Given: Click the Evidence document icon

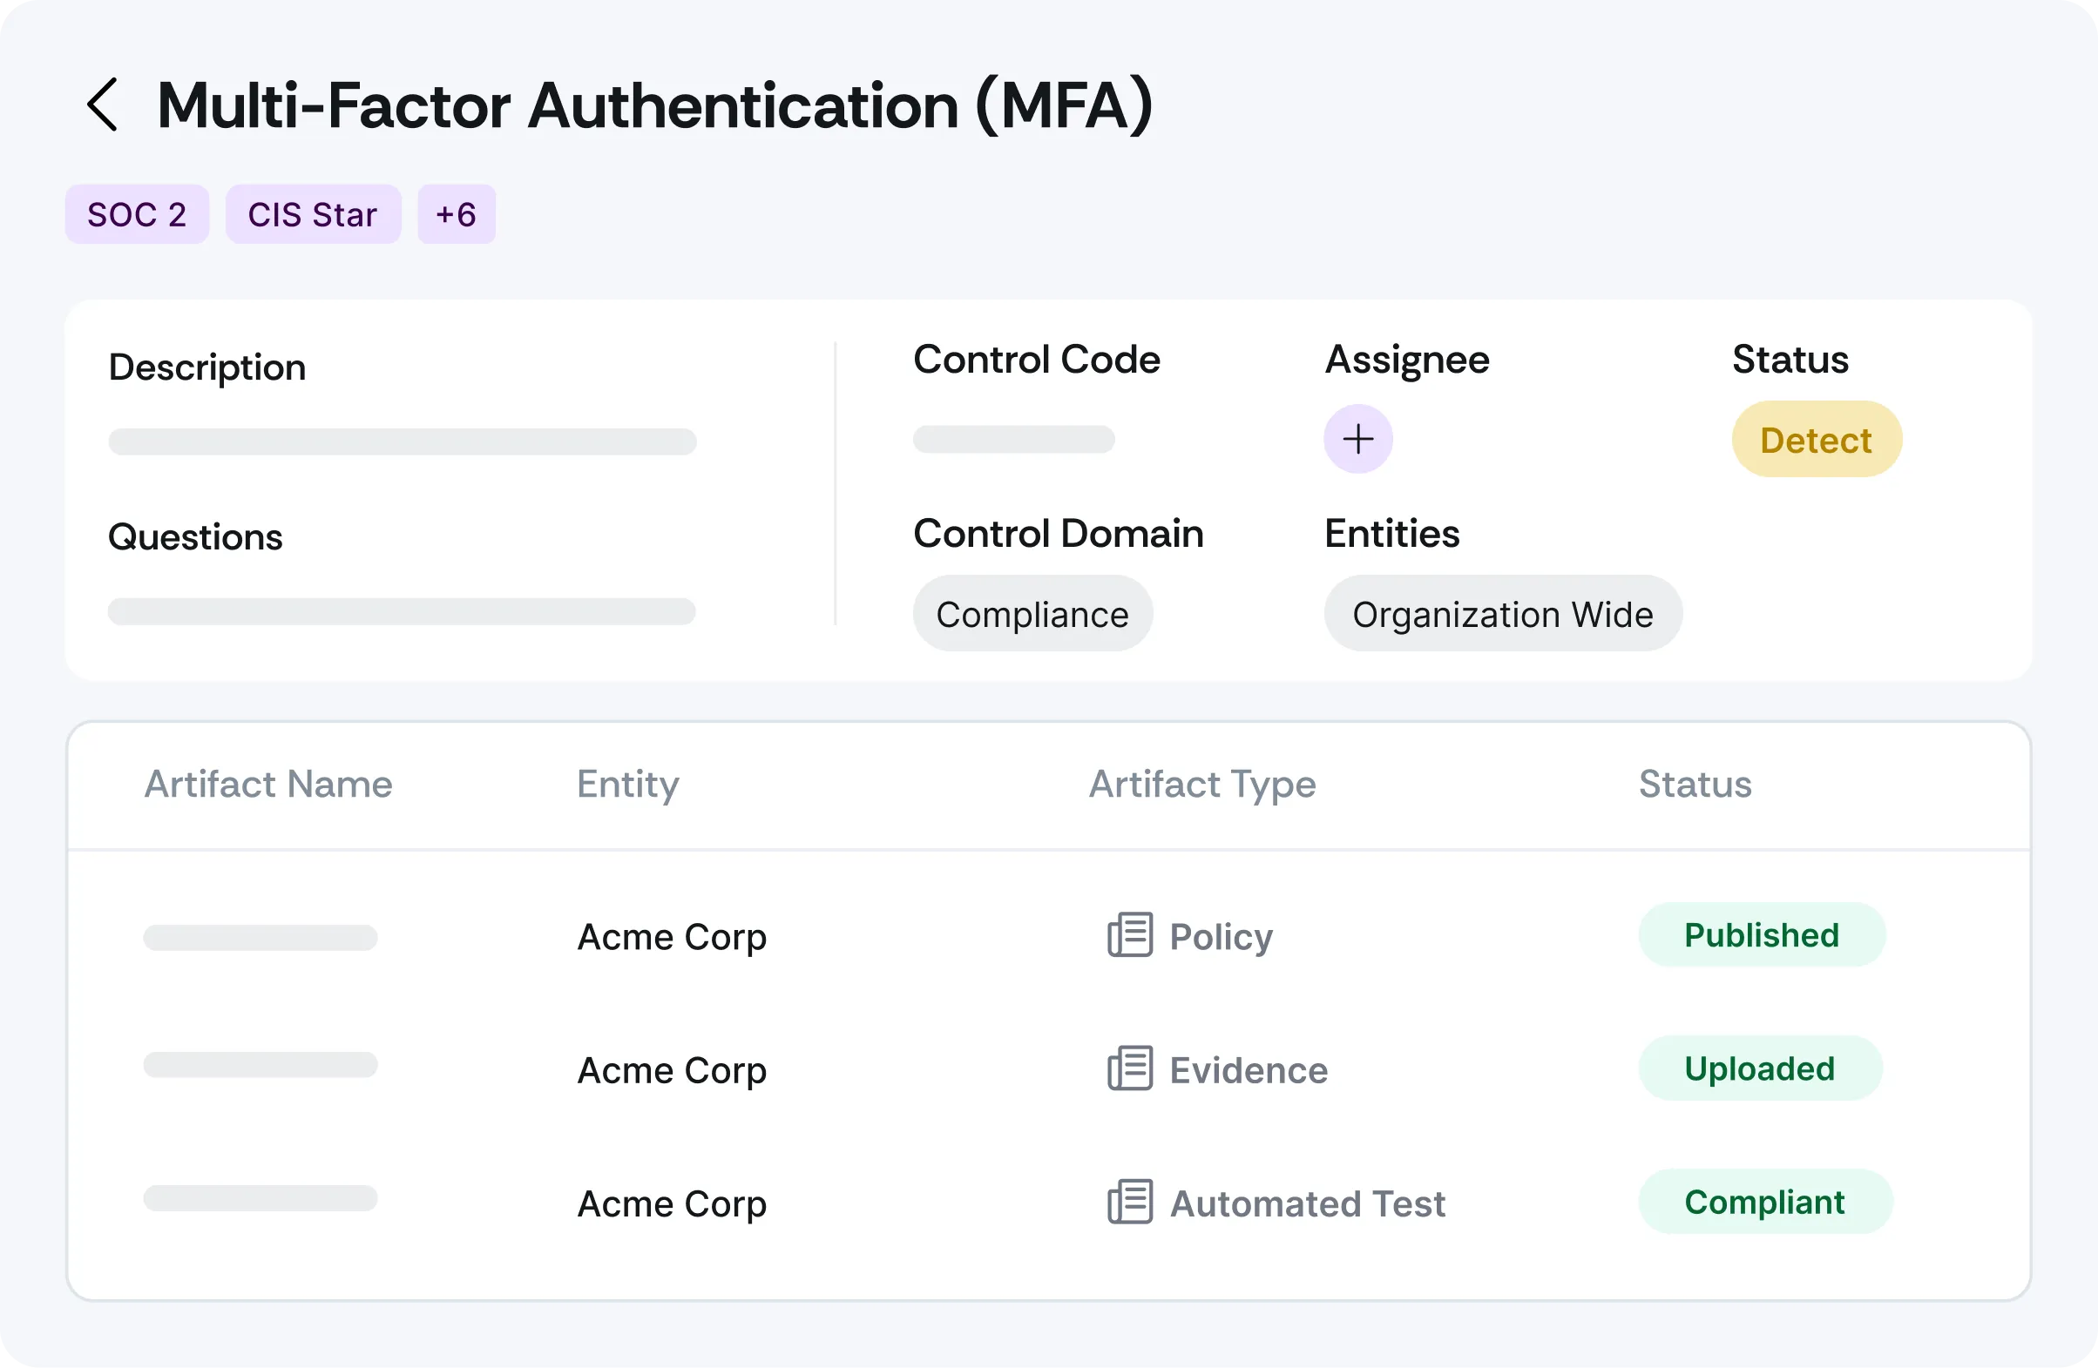Looking at the screenshot, I should [1129, 1068].
